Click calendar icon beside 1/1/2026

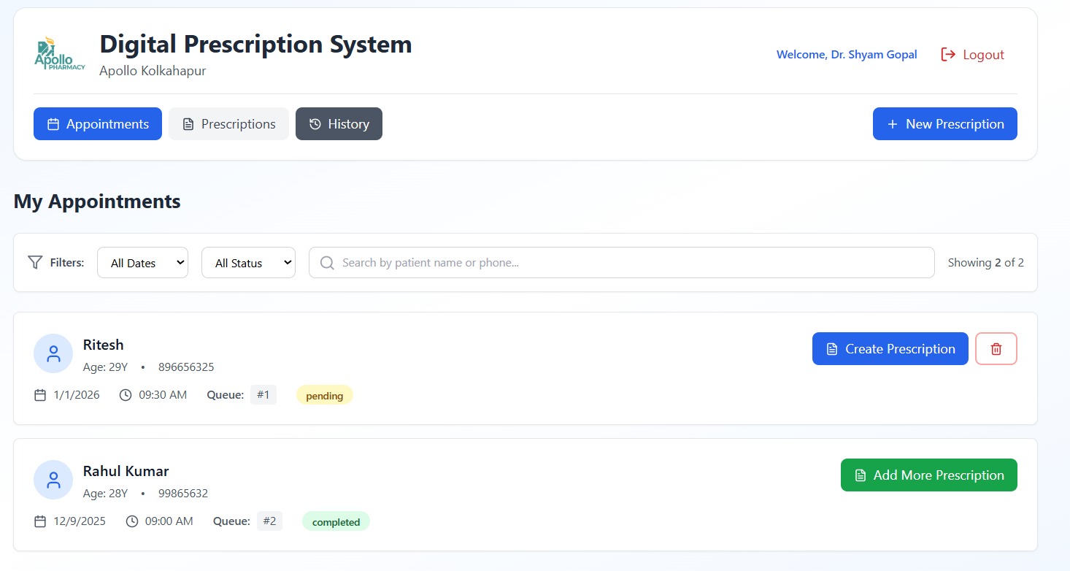click(x=40, y=395)
